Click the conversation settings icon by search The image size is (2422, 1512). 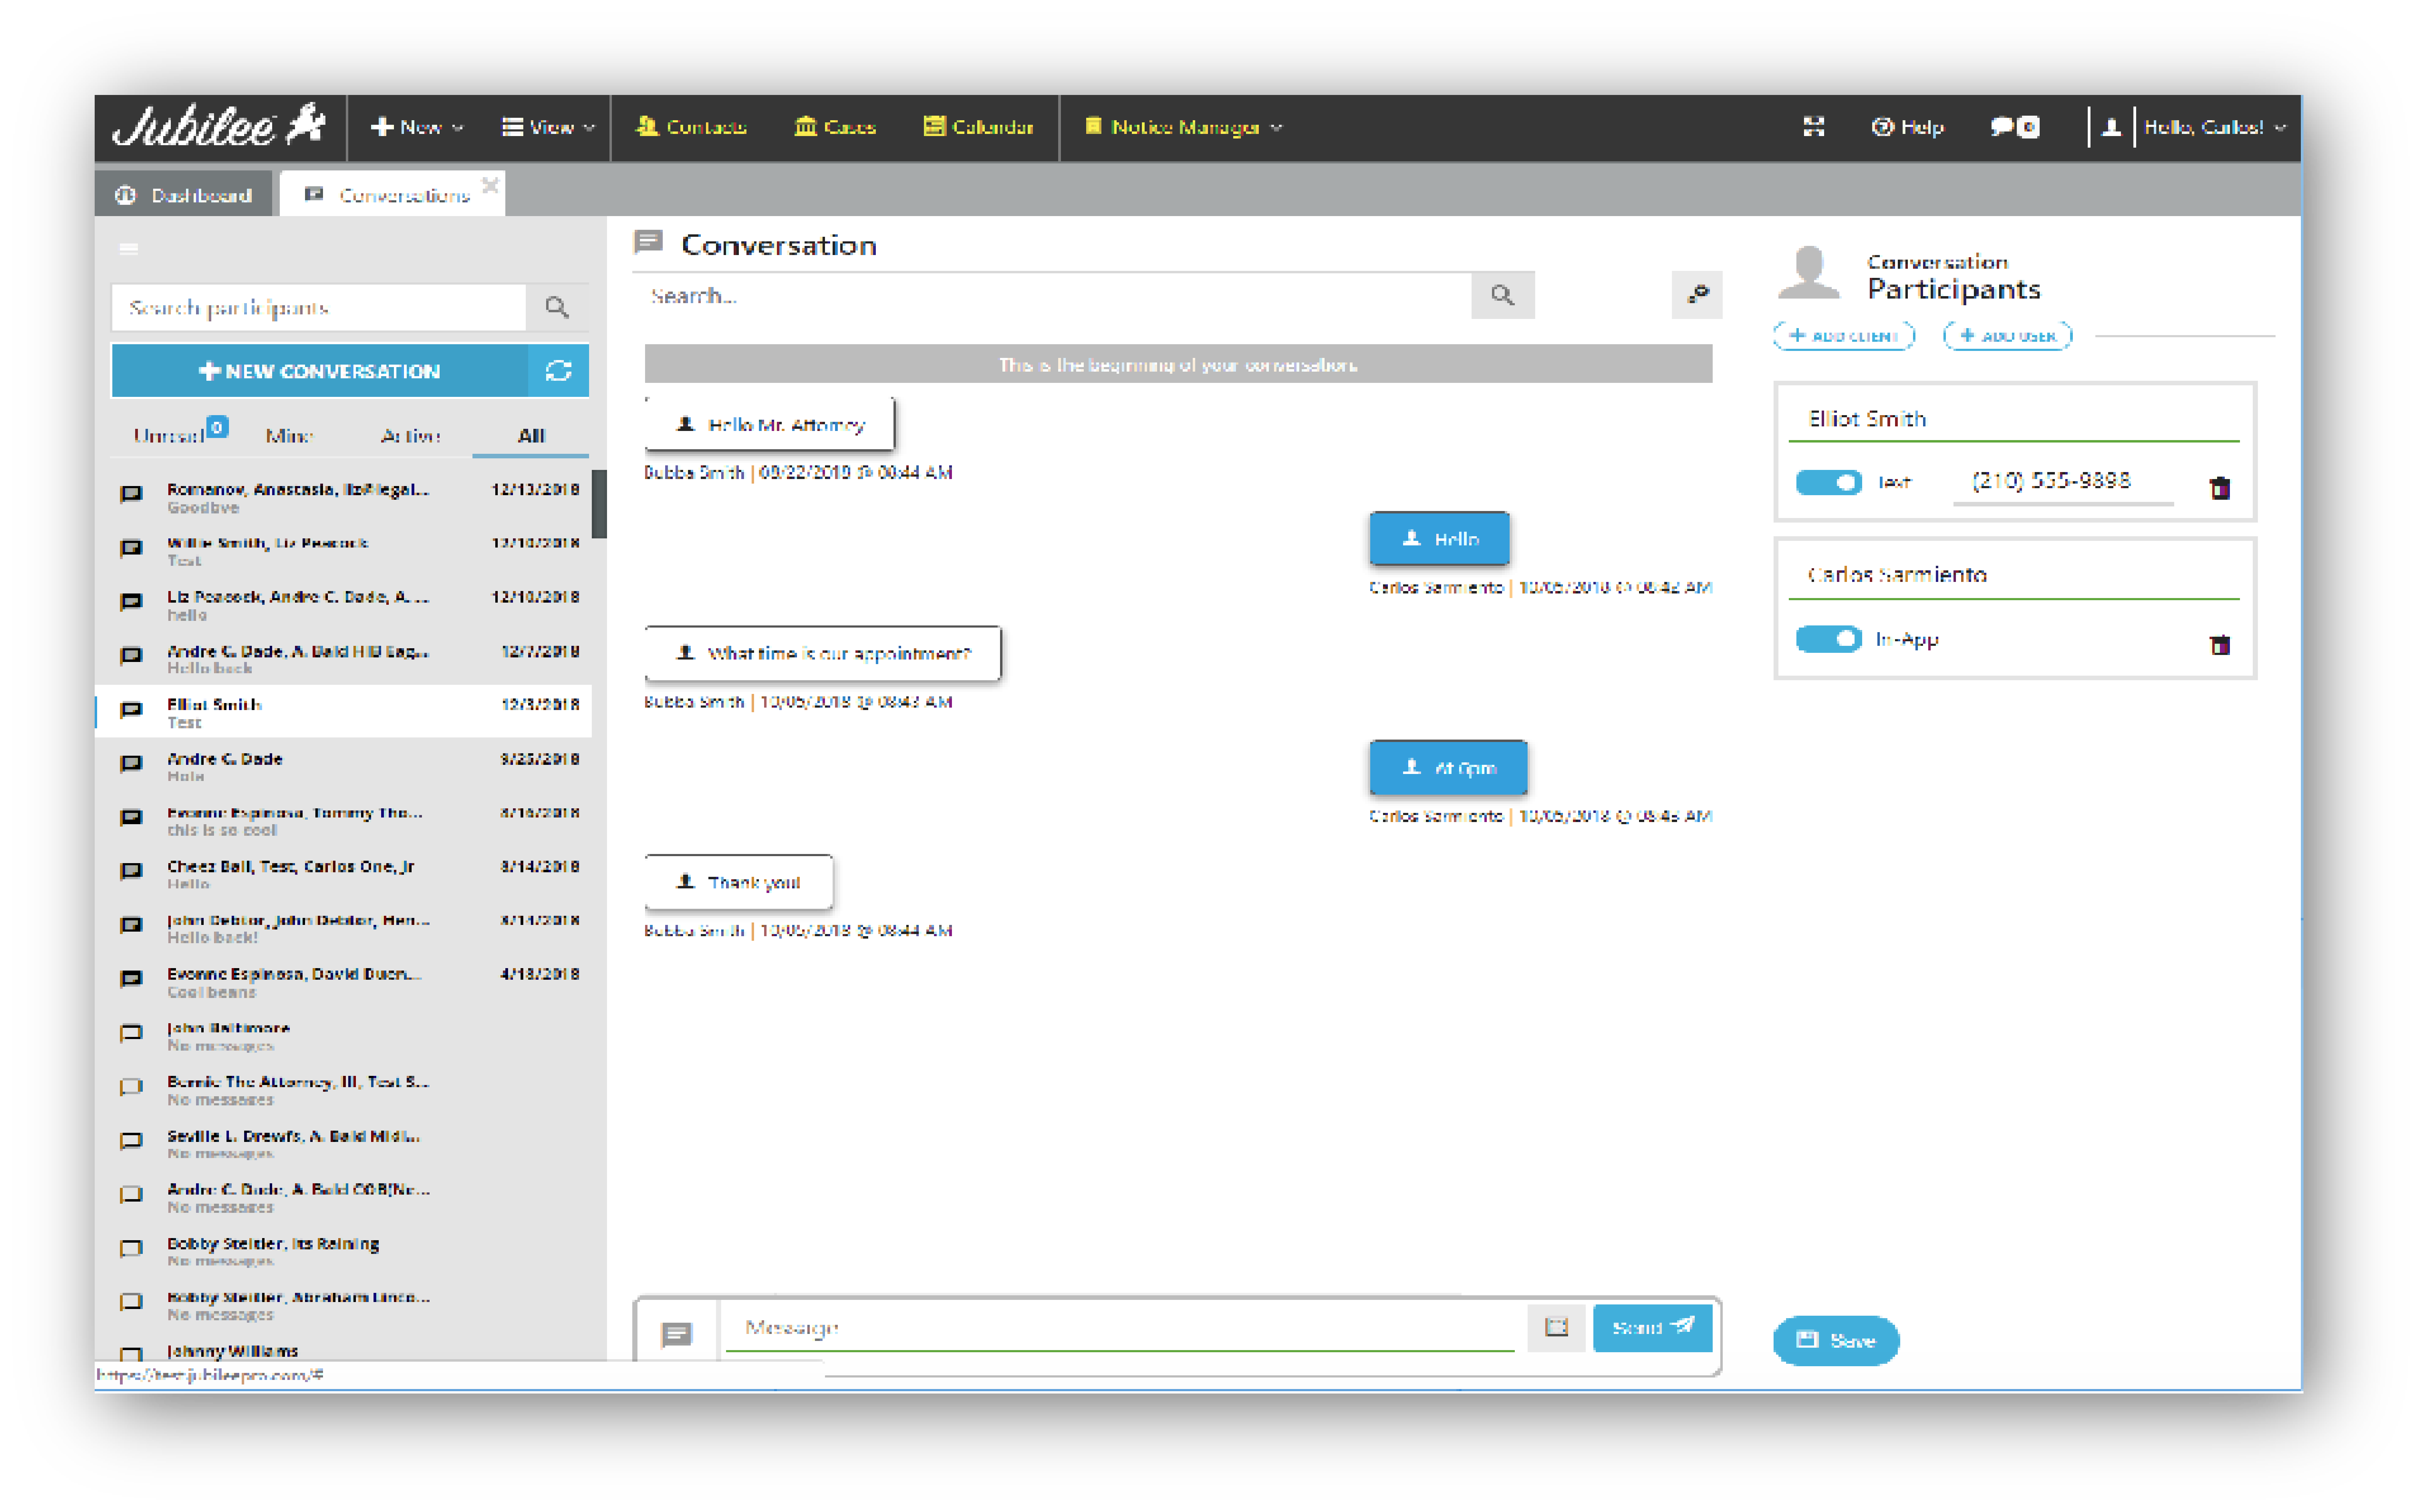coord(1697,295)
